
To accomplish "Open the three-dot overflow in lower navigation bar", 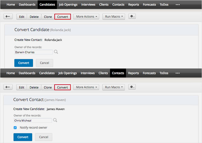I will [178, 73].
